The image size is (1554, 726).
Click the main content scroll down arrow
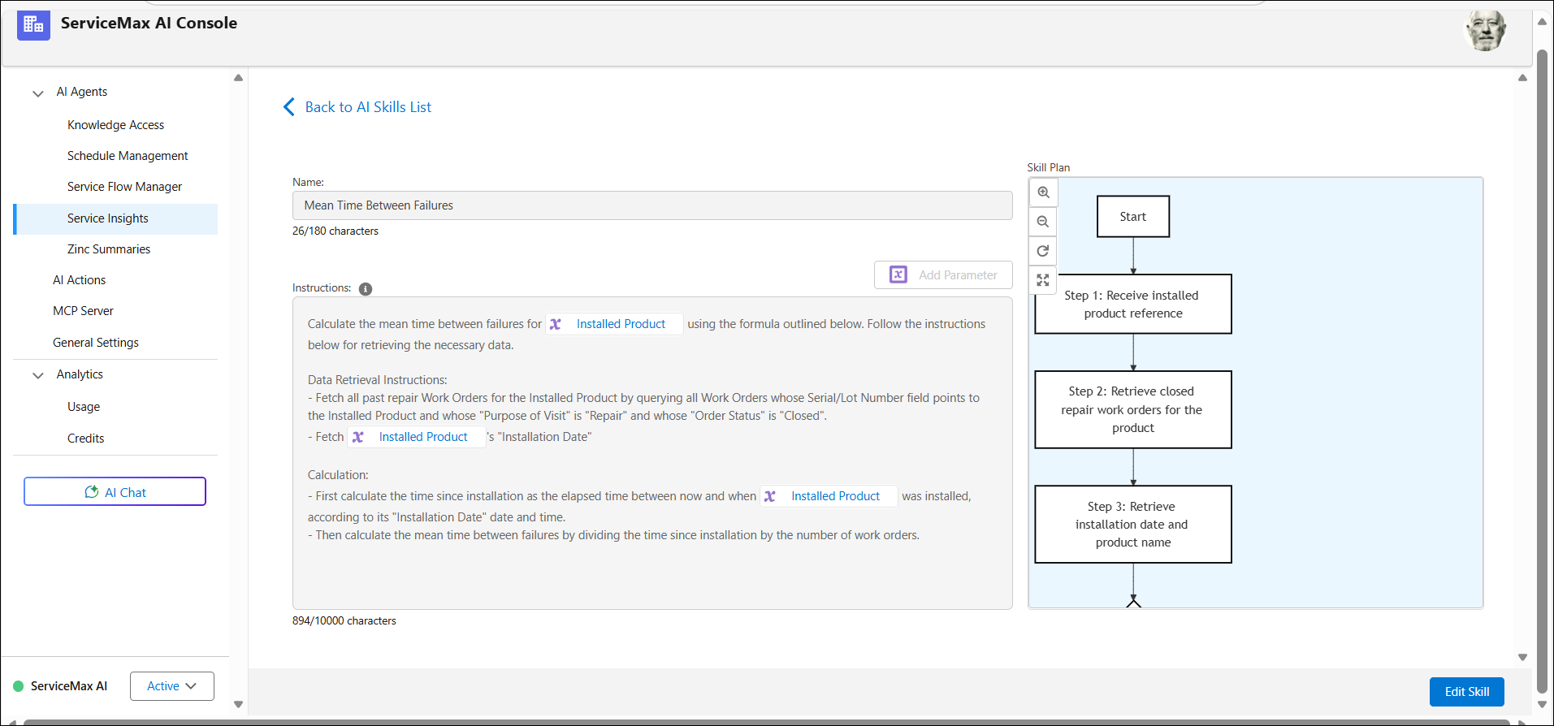coord(1522,657)
